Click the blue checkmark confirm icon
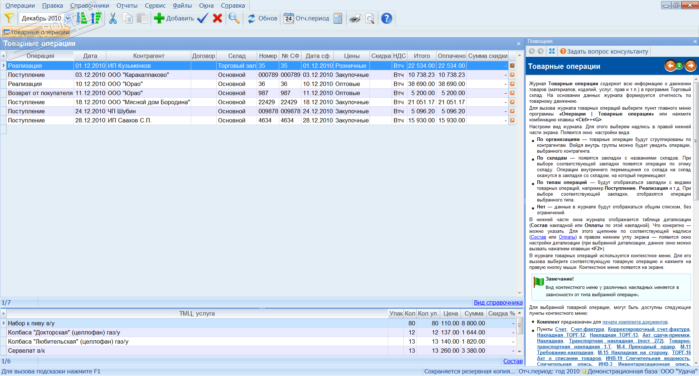Screen dimensions: 699x376 [202, 18]
